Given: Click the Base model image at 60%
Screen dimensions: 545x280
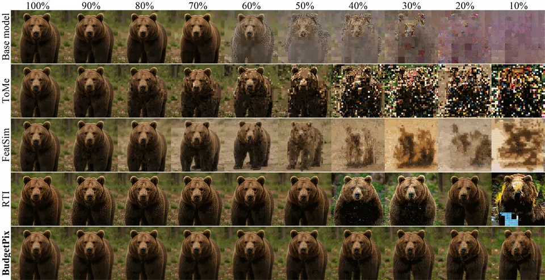Looking at the screenshot, I should click(x=251, y=36).
